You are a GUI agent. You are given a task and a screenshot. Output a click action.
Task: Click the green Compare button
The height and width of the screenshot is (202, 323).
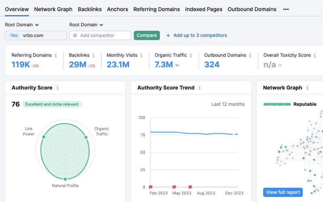point(147,36)
